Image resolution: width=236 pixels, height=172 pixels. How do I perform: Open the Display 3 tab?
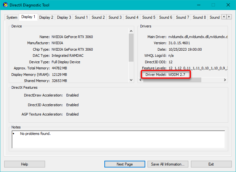point(64,17)
